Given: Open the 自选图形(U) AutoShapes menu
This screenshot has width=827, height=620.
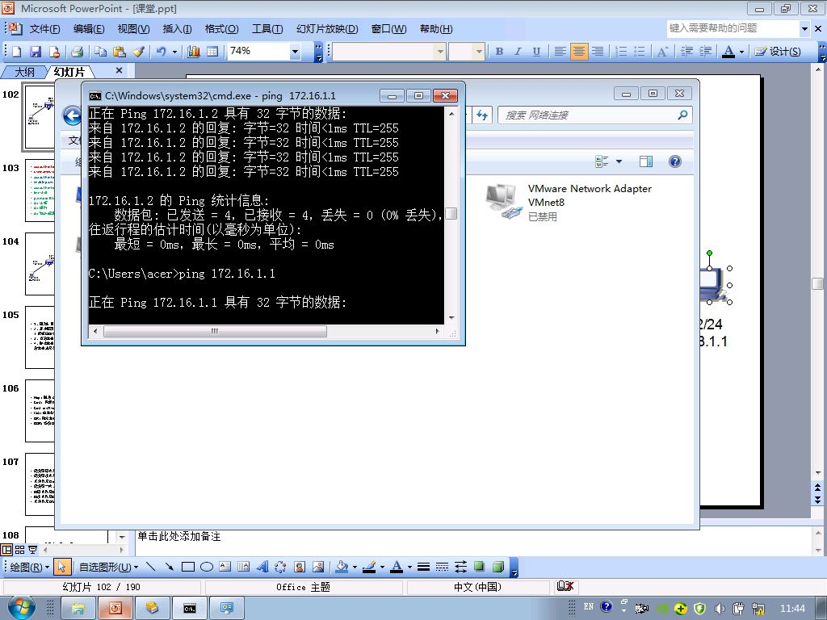Looking at the screenshot, I should 108,567.
